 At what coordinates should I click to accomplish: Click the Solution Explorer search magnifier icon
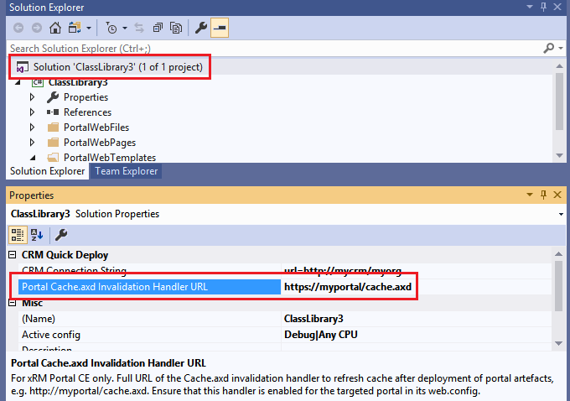[x=548, y=48]
